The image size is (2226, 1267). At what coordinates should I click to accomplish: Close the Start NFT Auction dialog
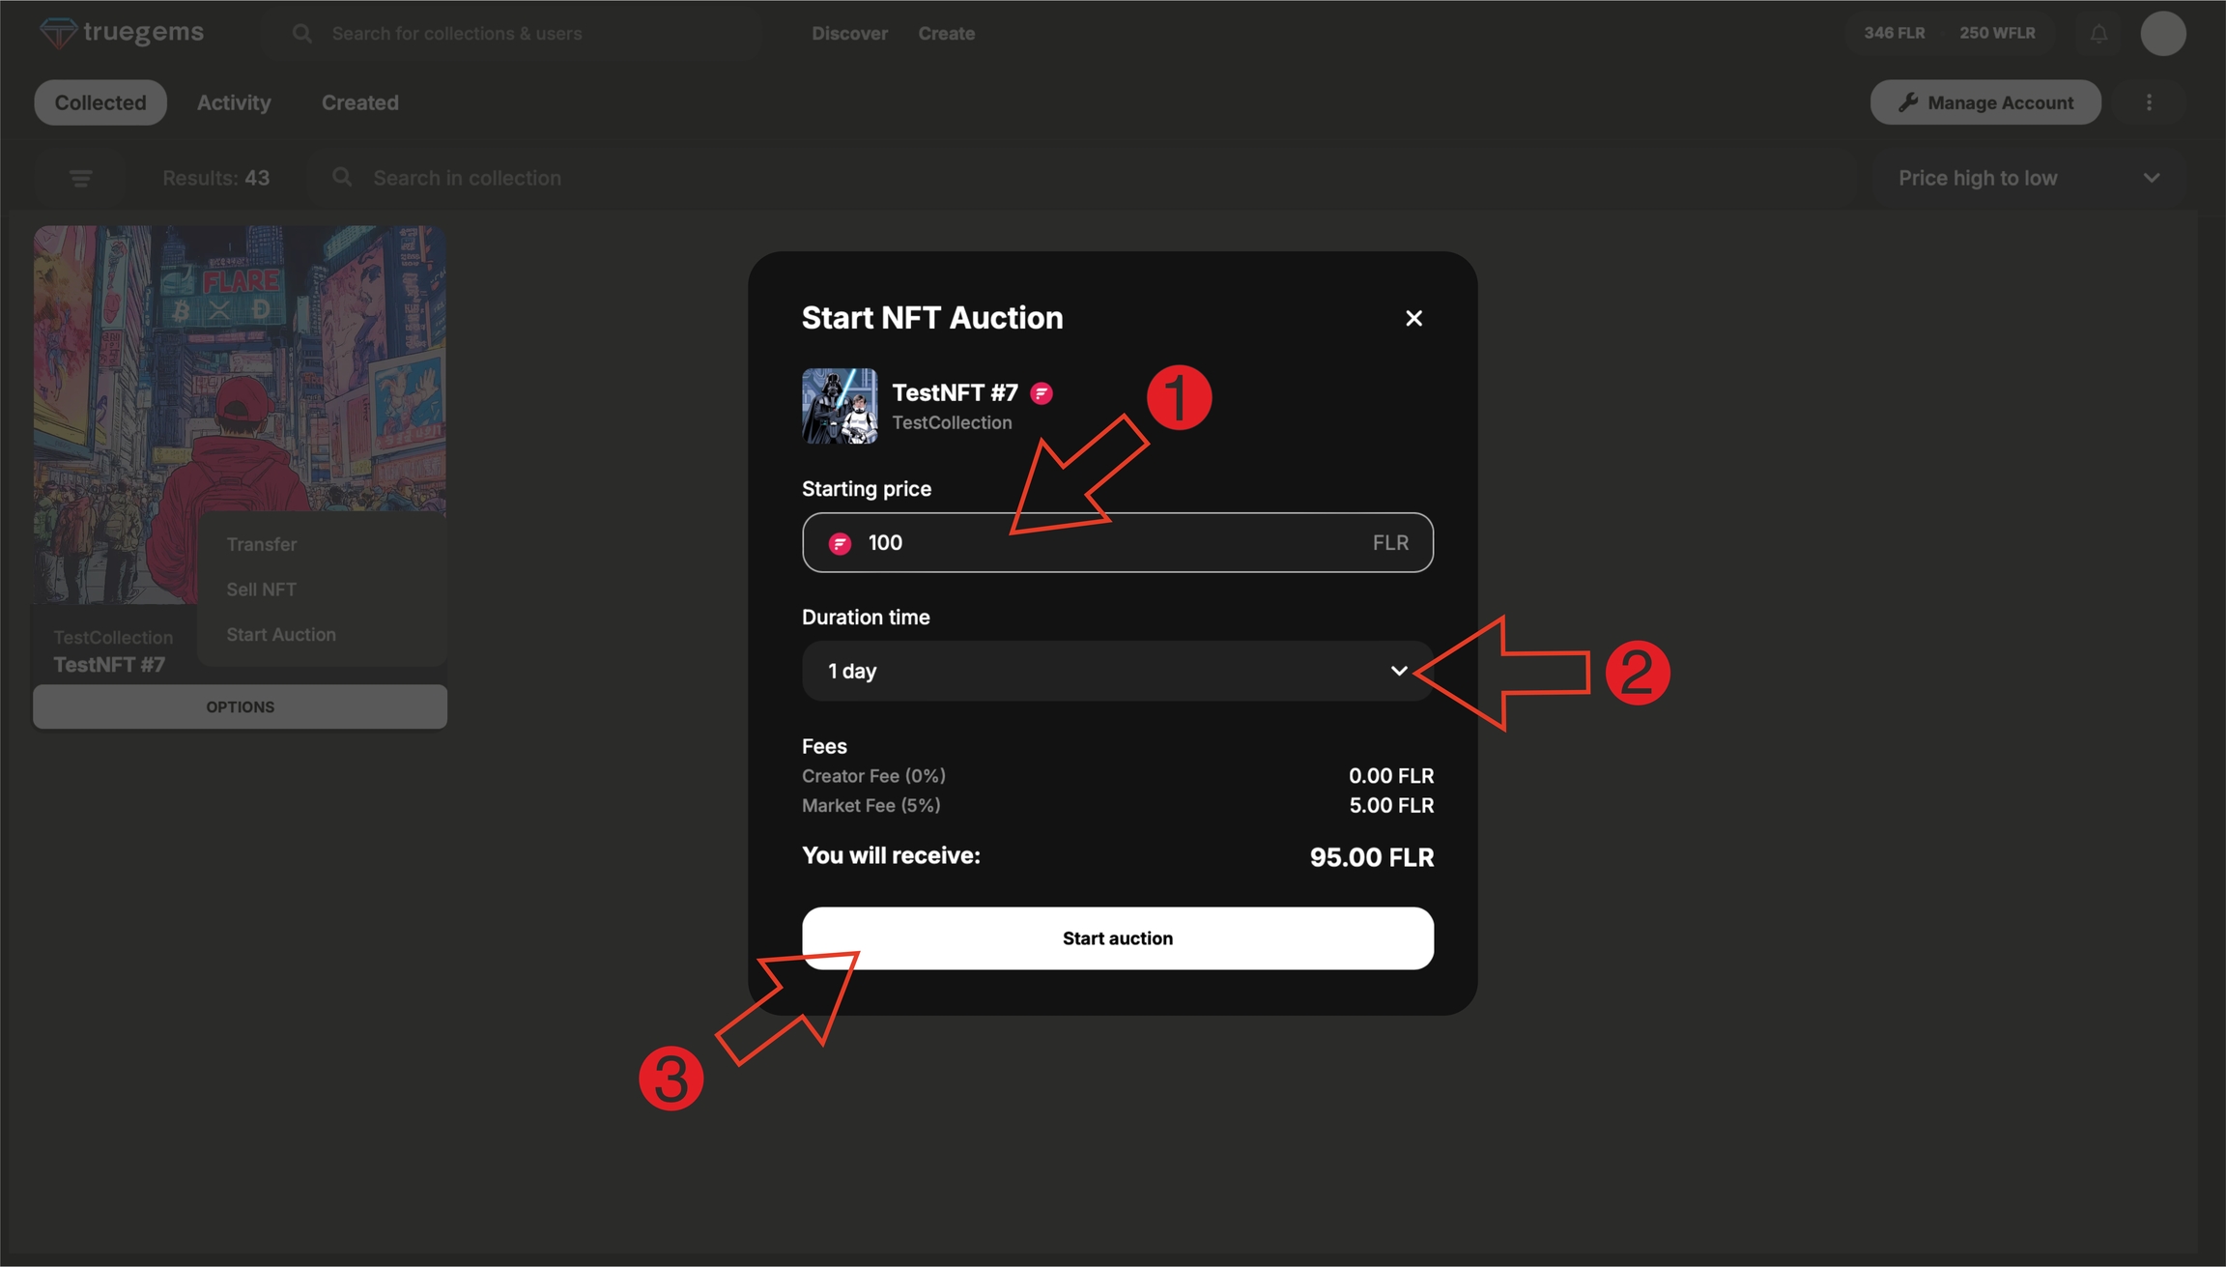click(1413, 318)
